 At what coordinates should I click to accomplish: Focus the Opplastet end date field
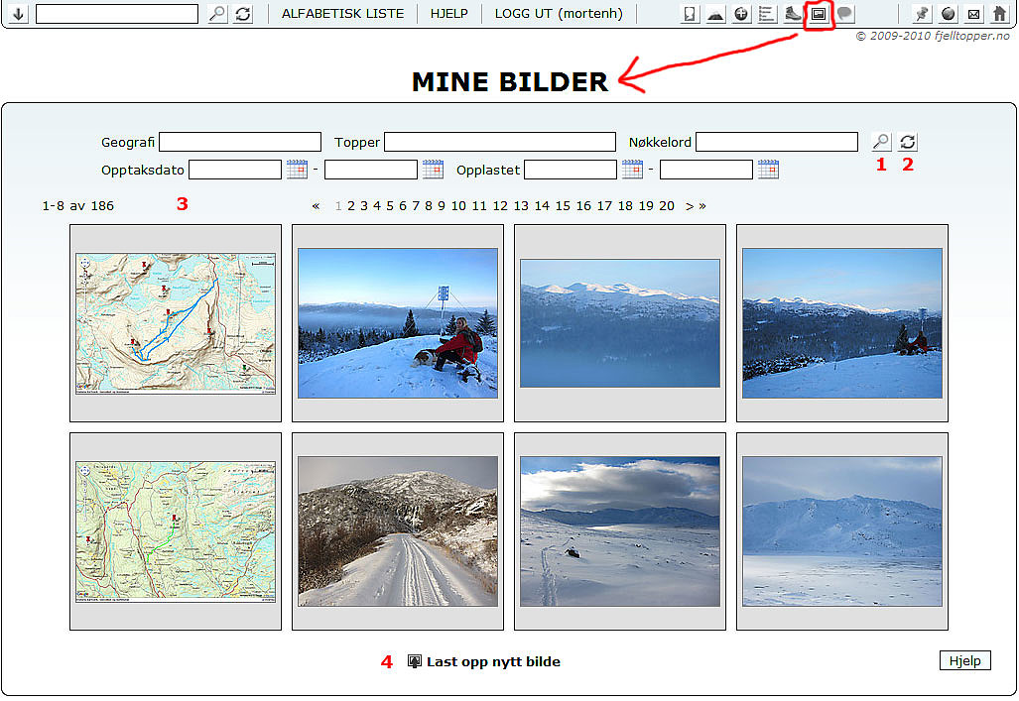click(x=706, y=170)
